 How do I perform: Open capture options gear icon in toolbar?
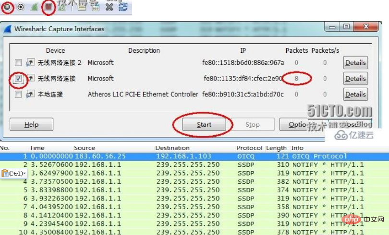(21, 7)
